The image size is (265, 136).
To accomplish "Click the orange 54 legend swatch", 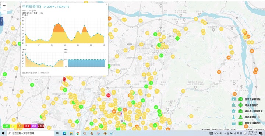I will (x=20, y=126).
